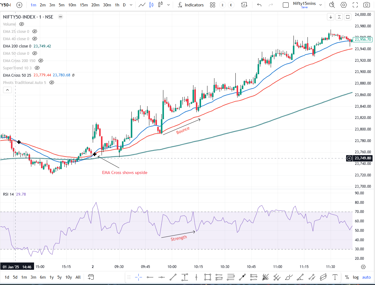Click the undo arrow
Screen dimensions: 375x285
[x=259, y=5]
